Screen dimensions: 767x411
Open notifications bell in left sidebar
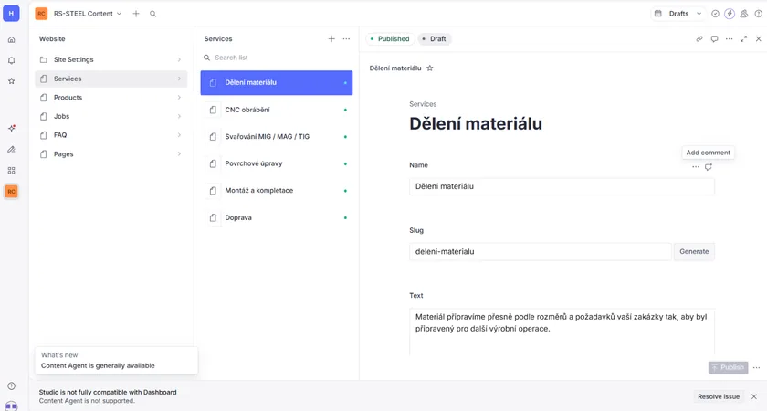(x=11, y=60)
